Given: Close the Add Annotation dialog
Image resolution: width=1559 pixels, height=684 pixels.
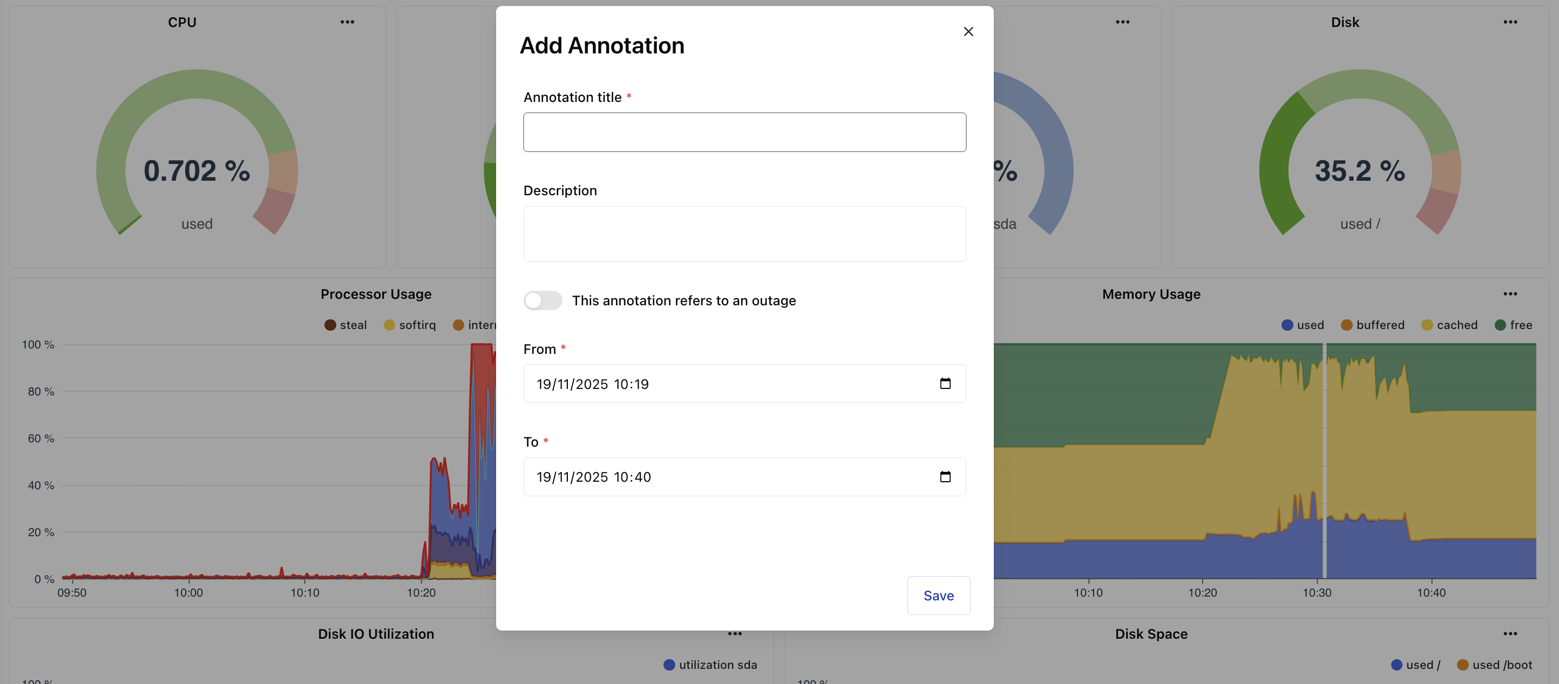Looking at the screenshot, I should (968, 31).
